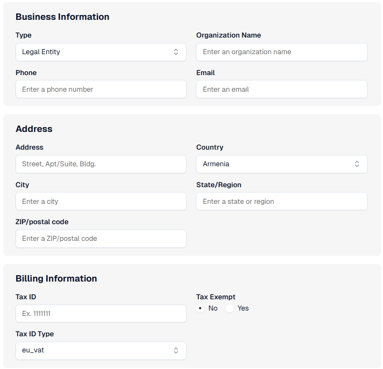Click the Billing Information section heading
The height and width of the screenshot is (369, 383).
point(56,279)
